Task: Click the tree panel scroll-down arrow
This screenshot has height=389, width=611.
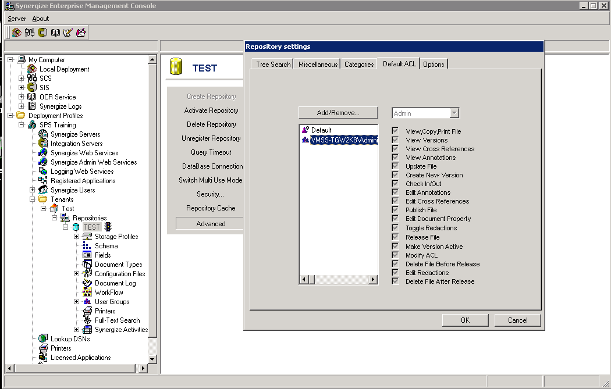Action: 152,359
